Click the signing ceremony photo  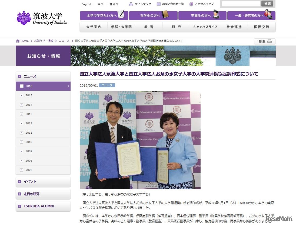140,140
